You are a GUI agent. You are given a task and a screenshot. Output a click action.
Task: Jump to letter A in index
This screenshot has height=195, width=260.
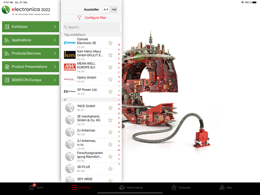pos(119,49)
